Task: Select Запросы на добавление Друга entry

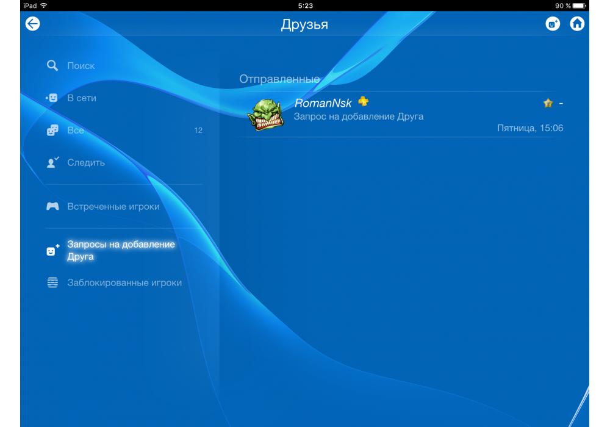Action: (x=121, y=251)
